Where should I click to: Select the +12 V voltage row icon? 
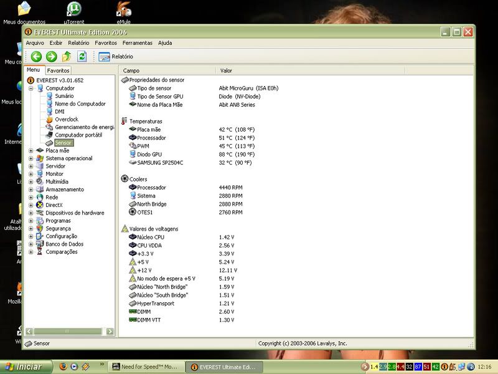[x=133, y=270]
